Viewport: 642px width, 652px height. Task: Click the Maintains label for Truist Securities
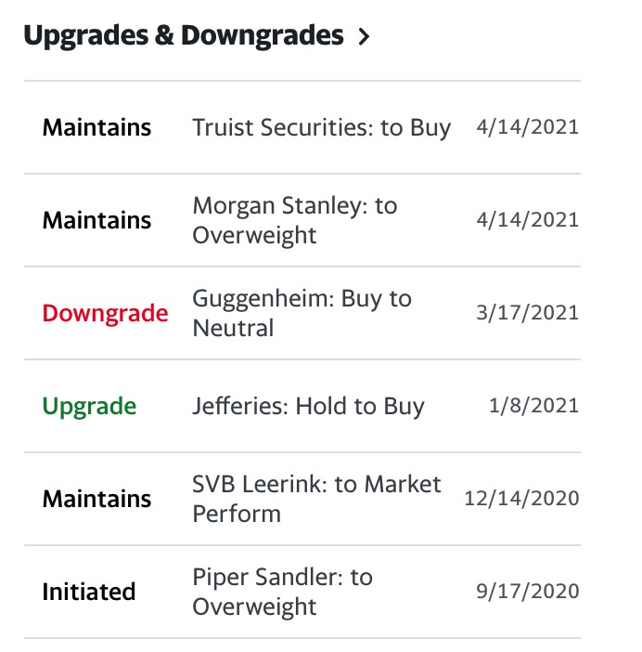tap(96, 127)
